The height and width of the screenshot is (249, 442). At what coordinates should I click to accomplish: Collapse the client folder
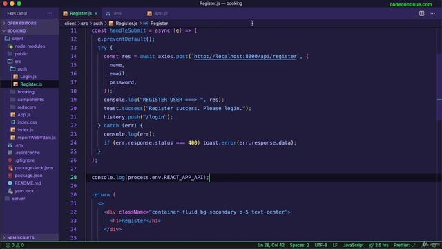(17, 39)
